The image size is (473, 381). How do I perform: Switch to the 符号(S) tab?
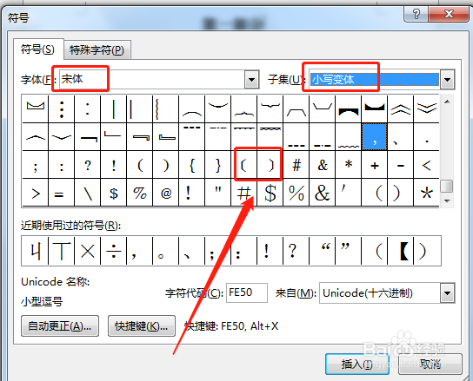coord(37,49)
